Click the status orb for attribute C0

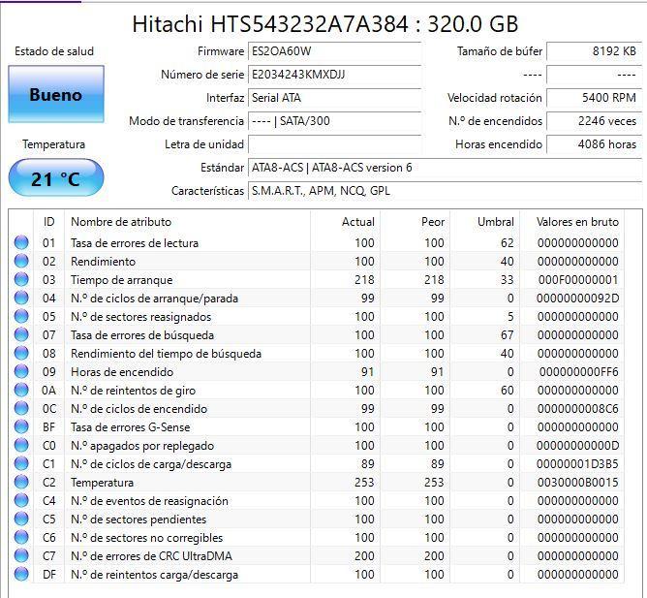point(21,445)
